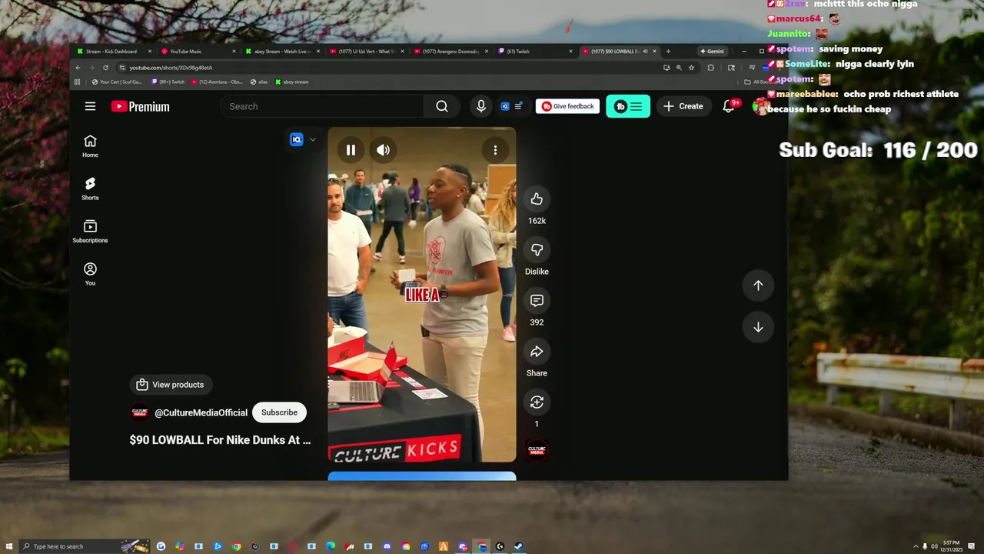Viewport: 984px width, 554px height.
Task: Switch to the Lil Uzi Vert tab
Action: click(x=366, y=52)
